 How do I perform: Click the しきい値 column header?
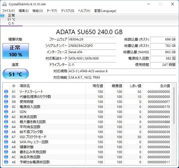pos(133,86)
